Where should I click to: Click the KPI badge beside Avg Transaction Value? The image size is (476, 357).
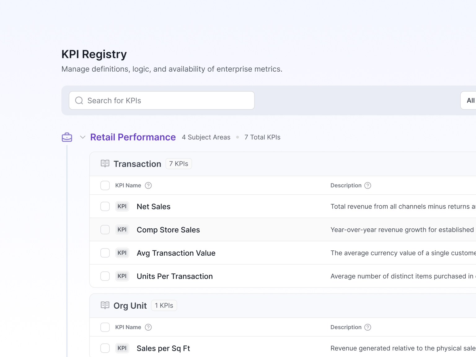(122, 253)
